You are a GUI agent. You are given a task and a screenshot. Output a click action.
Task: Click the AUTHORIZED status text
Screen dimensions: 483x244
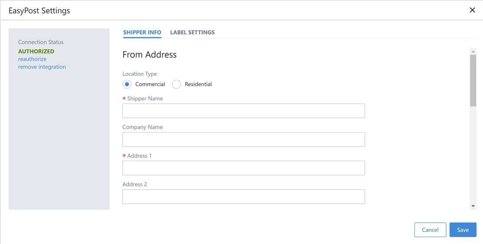pos(36,51)
